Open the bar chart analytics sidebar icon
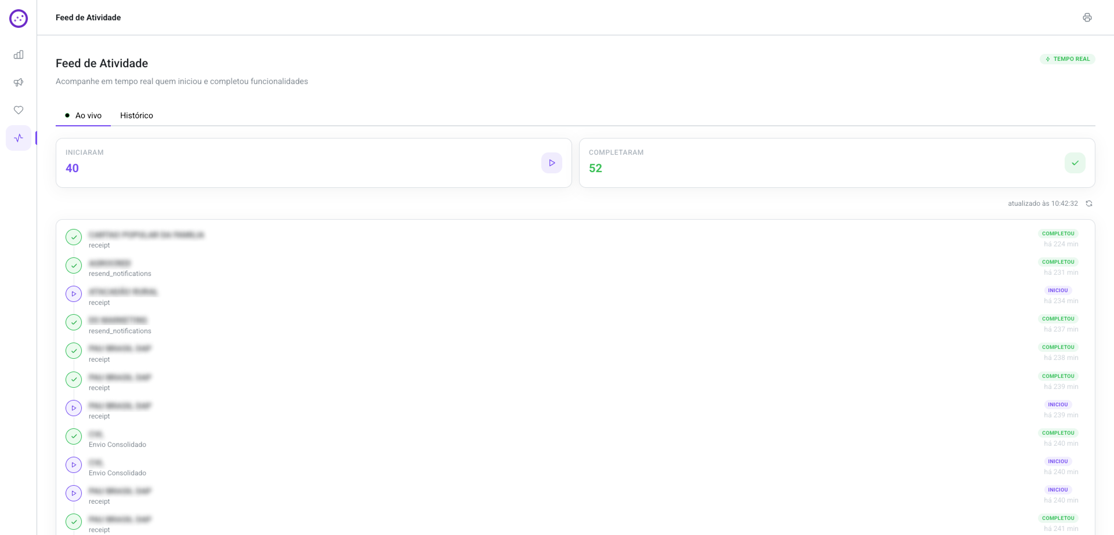This screenshot has height=535, width=1114. [x=19, y=54]
